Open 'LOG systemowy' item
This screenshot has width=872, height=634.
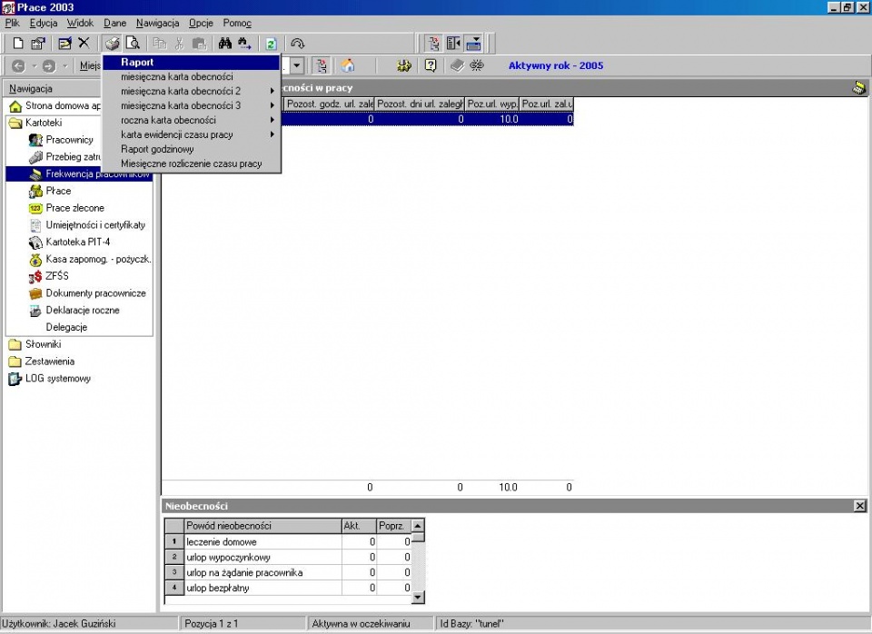(x=50, y=379)
